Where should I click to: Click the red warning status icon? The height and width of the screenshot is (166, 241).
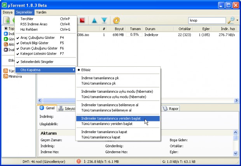pos(79,161)
